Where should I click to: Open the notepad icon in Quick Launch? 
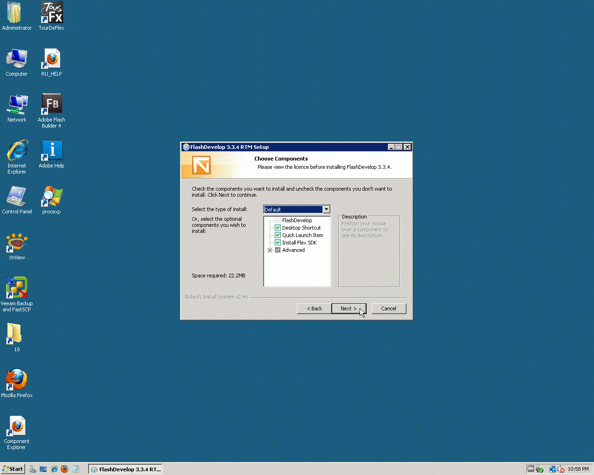[75, 469]
